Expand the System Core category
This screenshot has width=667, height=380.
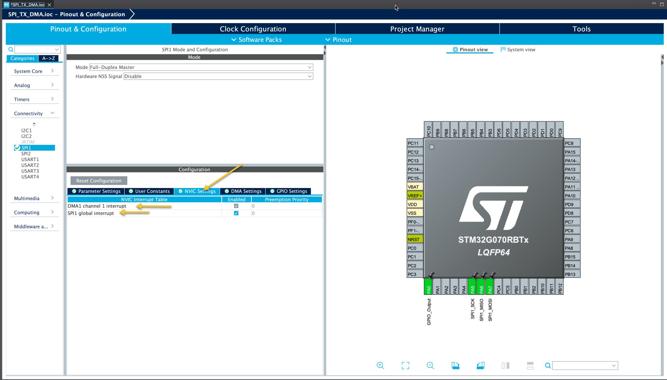click(53, 70)
